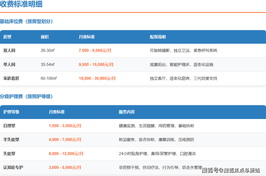Click the 60-100㎡ area cell
Viewport: 266px width, 176px height.
click(48, 78)
